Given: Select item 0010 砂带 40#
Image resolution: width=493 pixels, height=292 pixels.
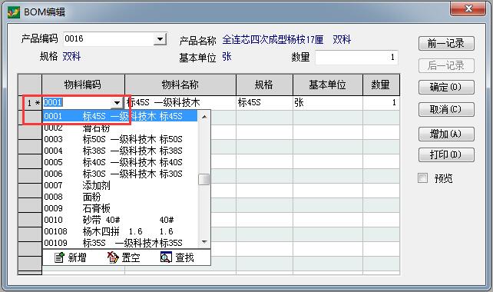Looking at the screenshot, I should [120, 220].
